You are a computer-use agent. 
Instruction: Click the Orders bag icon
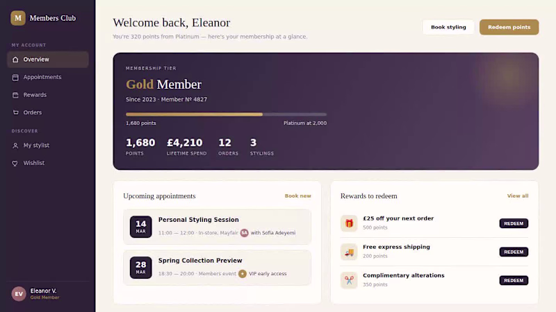pos(15,112)
